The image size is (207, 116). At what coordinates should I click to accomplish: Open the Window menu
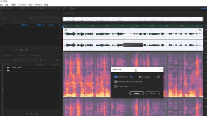pyautogui.click(x=38, y=5)
